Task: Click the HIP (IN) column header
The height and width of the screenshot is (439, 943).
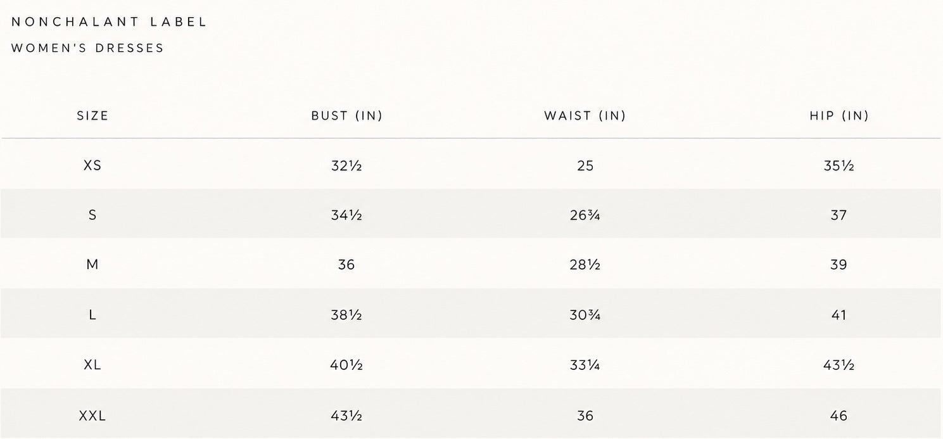Action: (839, 116)
